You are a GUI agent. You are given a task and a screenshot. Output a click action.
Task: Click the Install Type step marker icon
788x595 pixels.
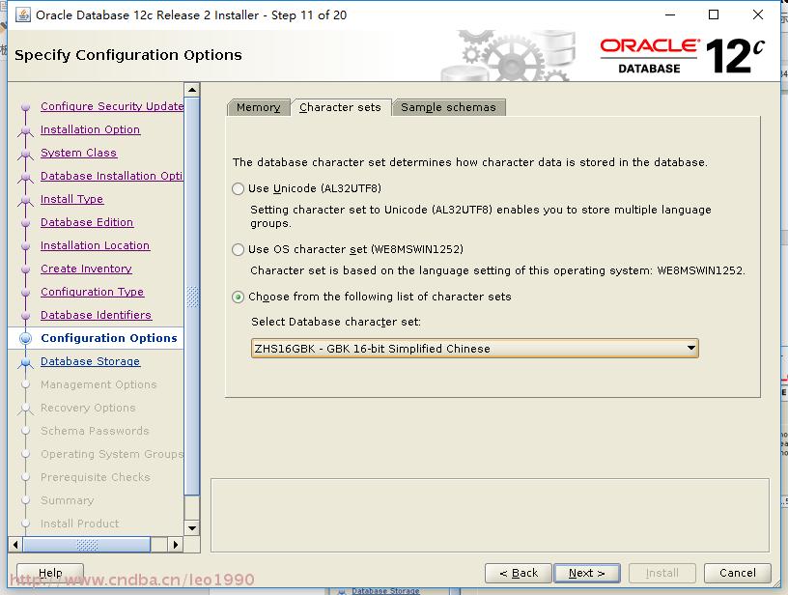(x=25, y=200)
